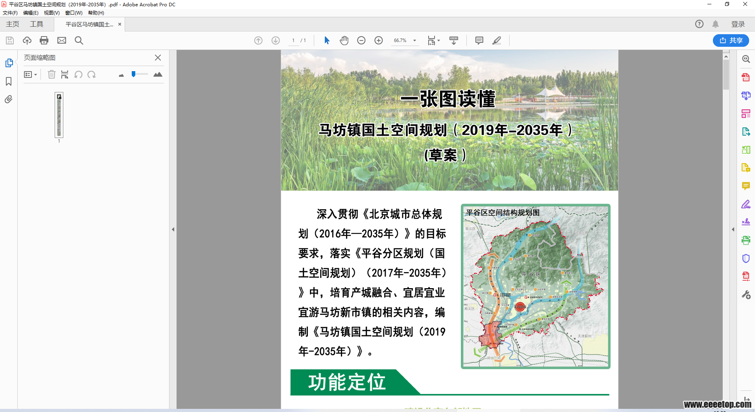Collapse the right tools pane arrow

(733, 229)
